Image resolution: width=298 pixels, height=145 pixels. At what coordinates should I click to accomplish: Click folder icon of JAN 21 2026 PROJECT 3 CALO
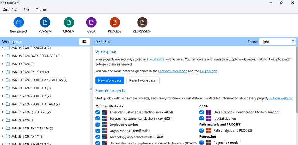click(8, 104)
